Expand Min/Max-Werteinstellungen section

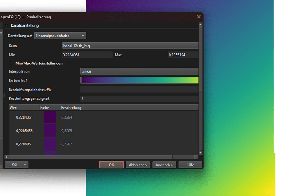click(11, 63)
